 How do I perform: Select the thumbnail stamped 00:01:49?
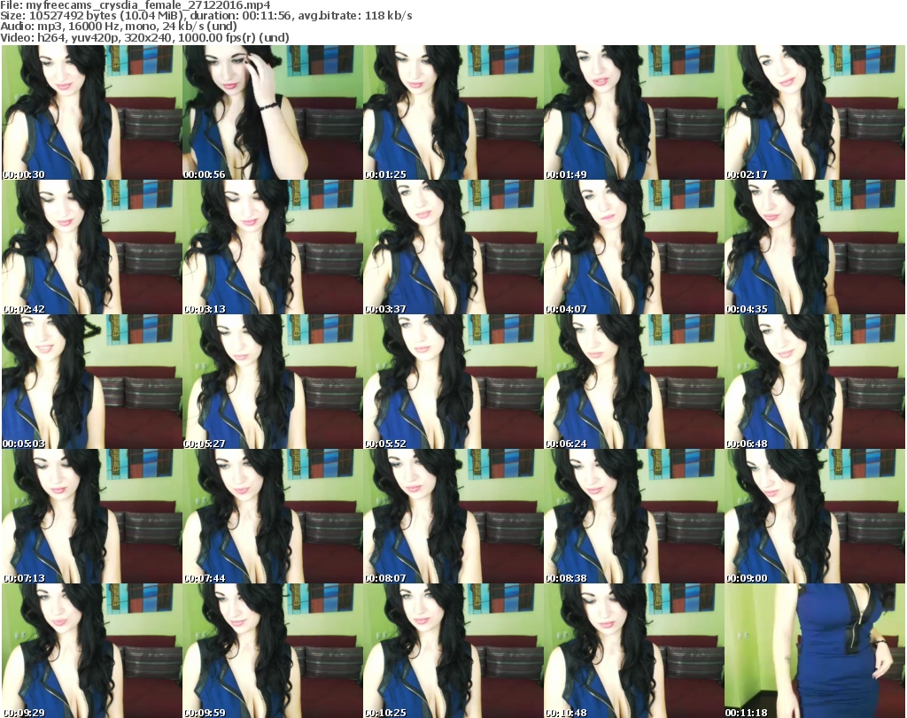[634, 112]
